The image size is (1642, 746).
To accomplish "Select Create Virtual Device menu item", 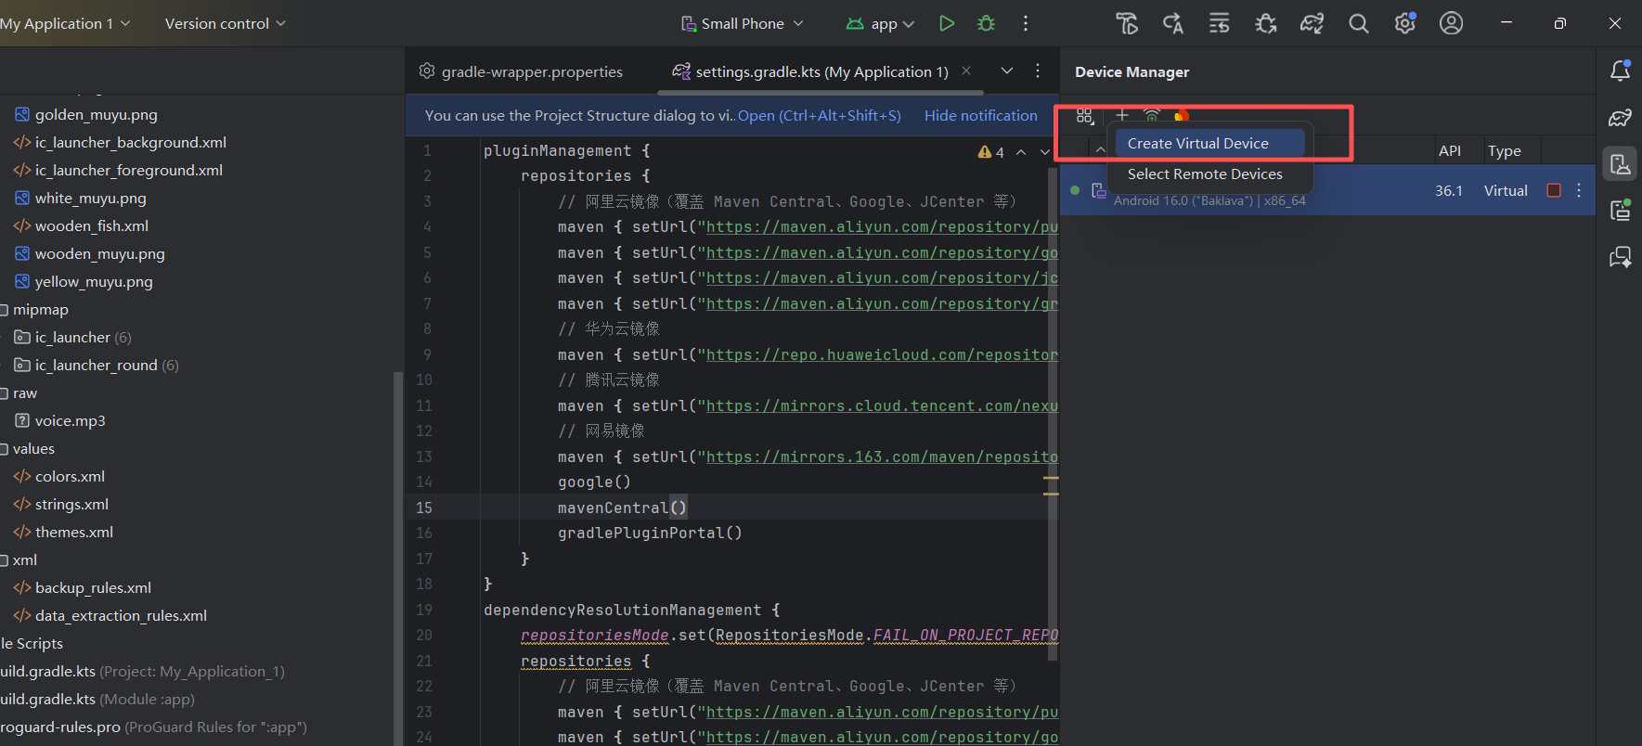I will tap(1197, 143).
